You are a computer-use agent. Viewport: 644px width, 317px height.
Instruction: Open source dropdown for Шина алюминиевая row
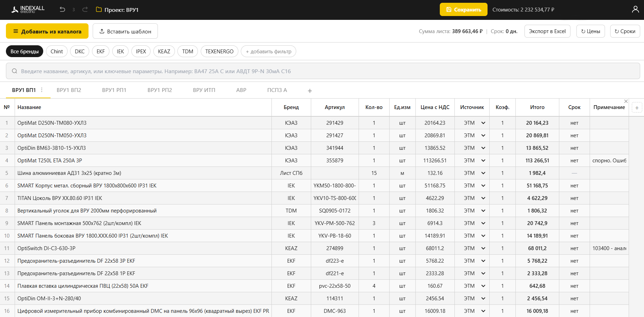coord(483,173)
